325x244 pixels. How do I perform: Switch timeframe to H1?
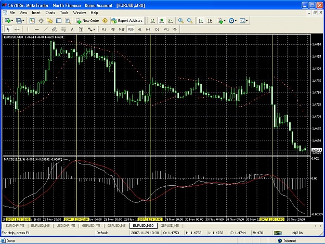tap(139, 30)
